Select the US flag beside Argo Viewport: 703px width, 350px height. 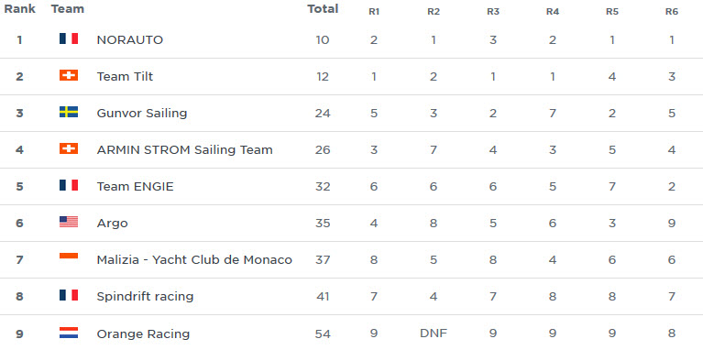69,222
